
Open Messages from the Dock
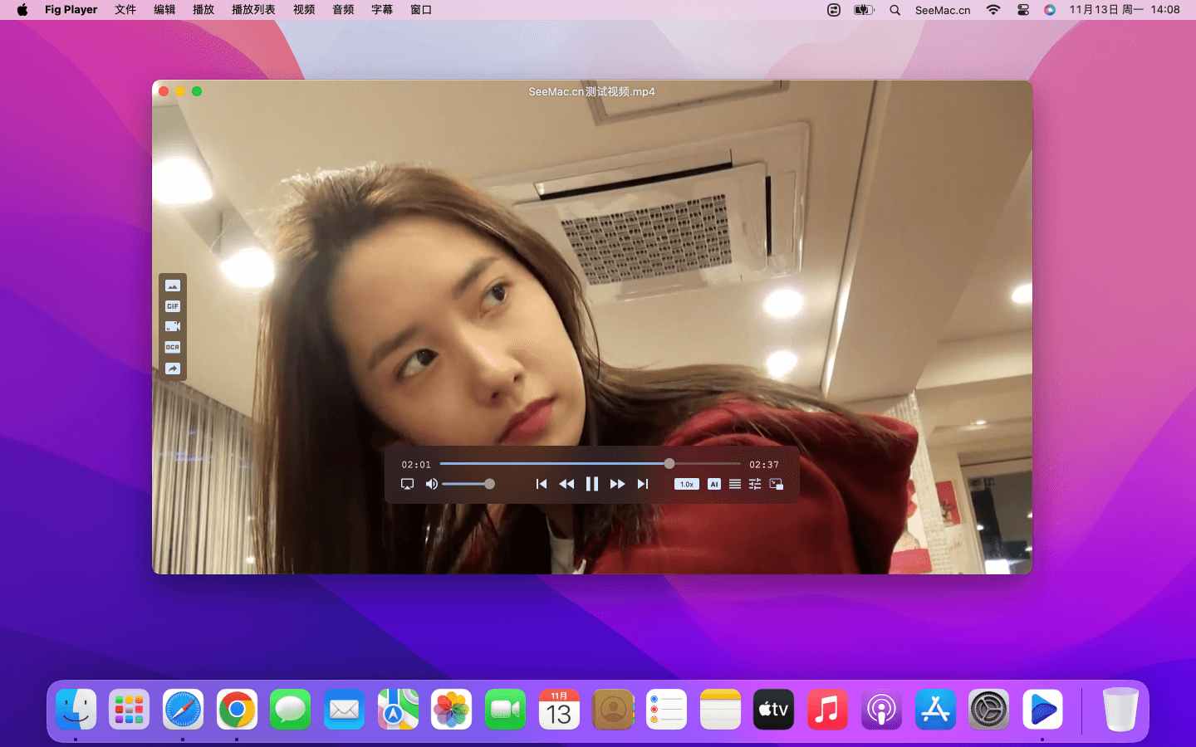[290, 710]
